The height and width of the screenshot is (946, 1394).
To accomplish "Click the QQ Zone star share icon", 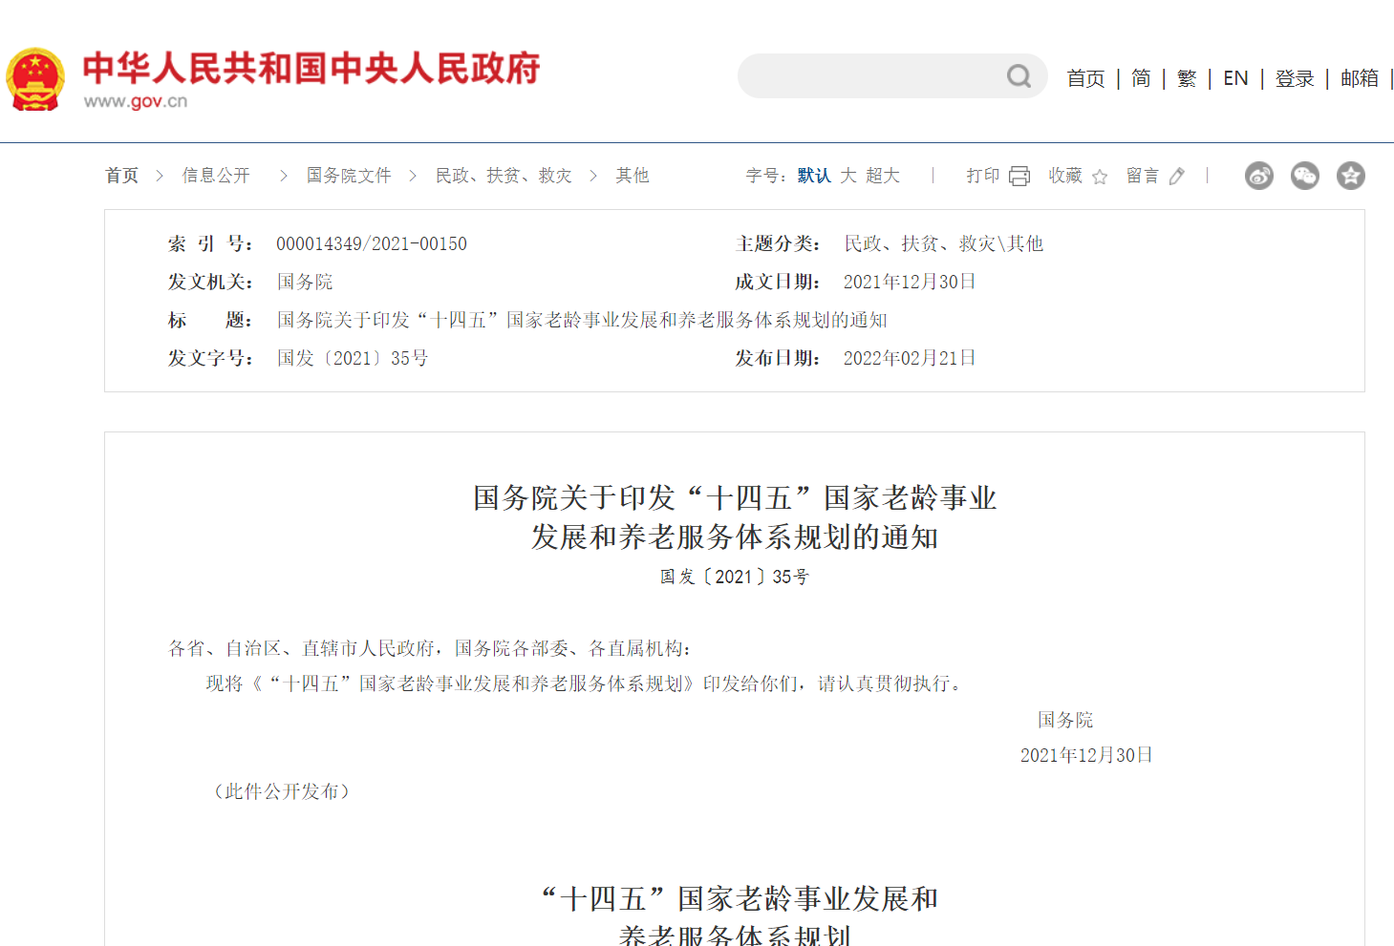I will 1351,176.
